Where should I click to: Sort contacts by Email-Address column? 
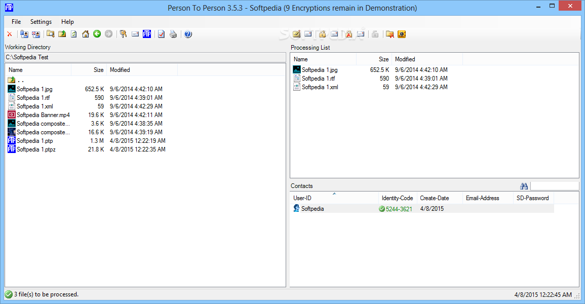[488, 198]
